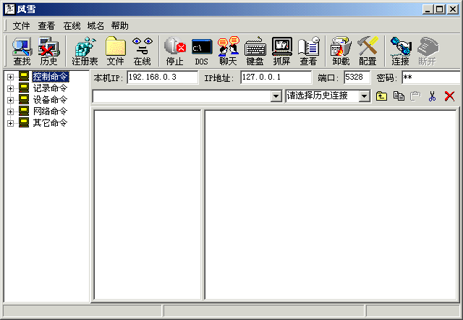
Task: Click the scissors cut icon
Action: pos(433,96)
